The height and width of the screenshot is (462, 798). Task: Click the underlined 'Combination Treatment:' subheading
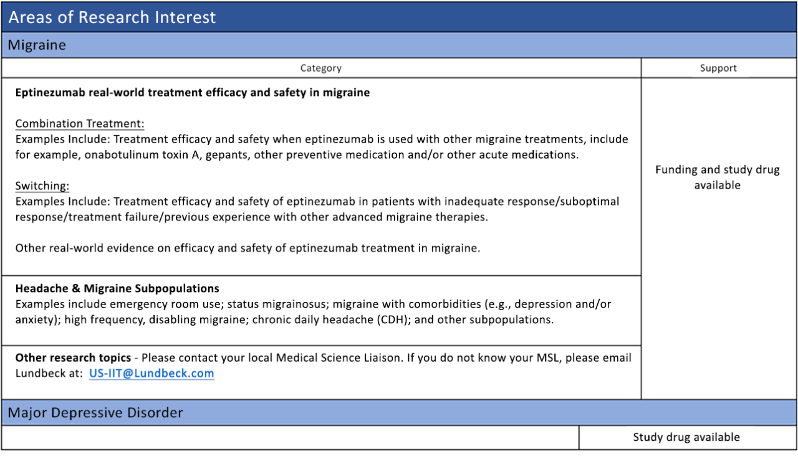[80, 124]
